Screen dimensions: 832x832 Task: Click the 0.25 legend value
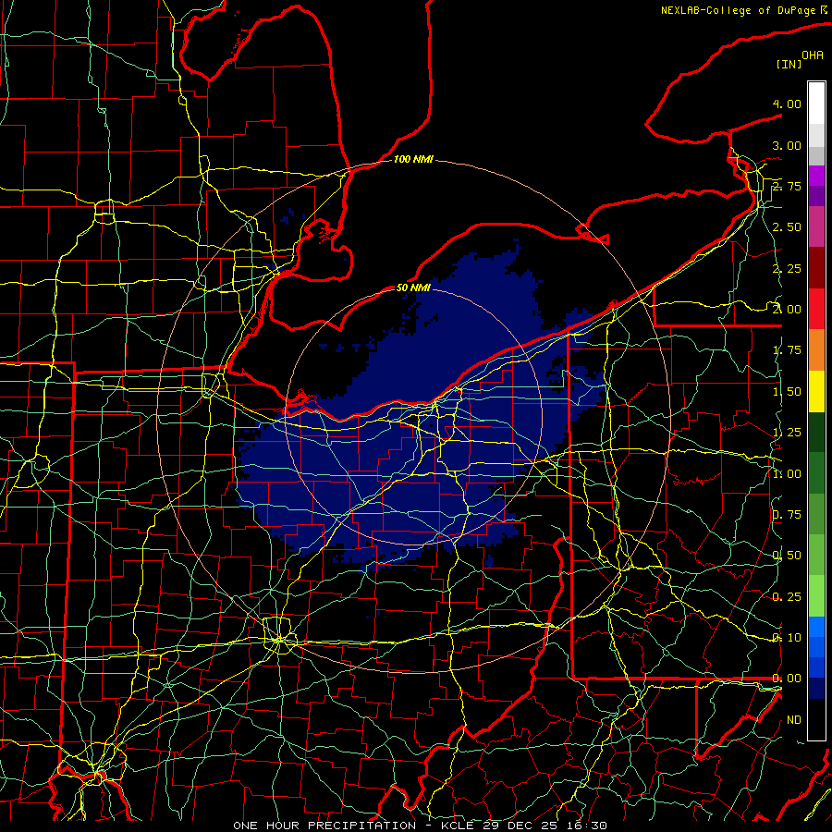787,597
